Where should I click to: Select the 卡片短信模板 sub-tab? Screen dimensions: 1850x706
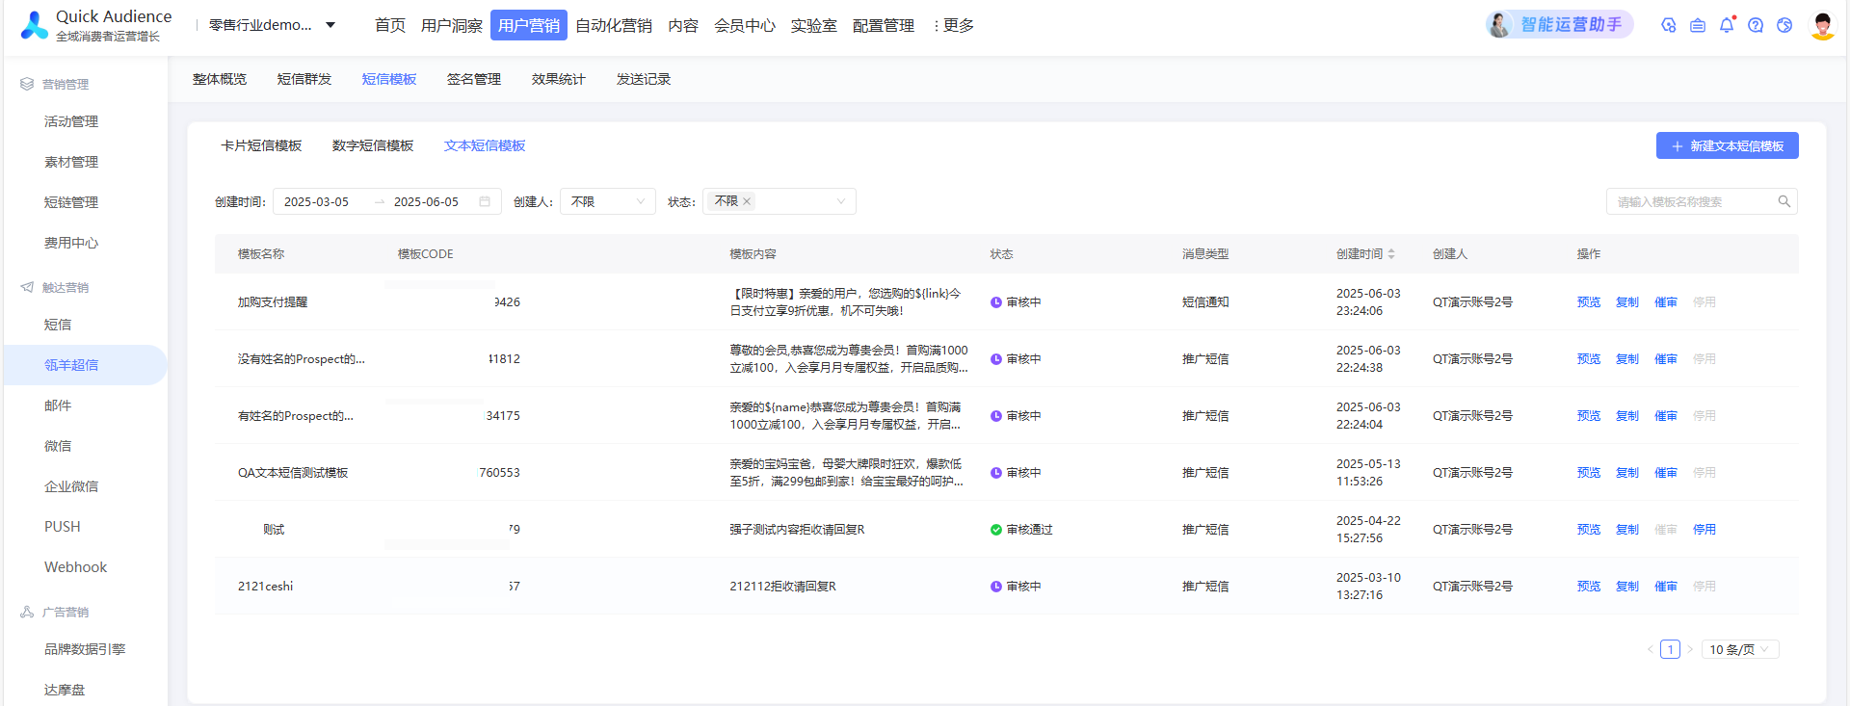(262, 145)
